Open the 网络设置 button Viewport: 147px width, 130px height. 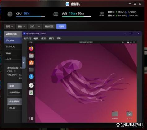[x=49, y=26]
